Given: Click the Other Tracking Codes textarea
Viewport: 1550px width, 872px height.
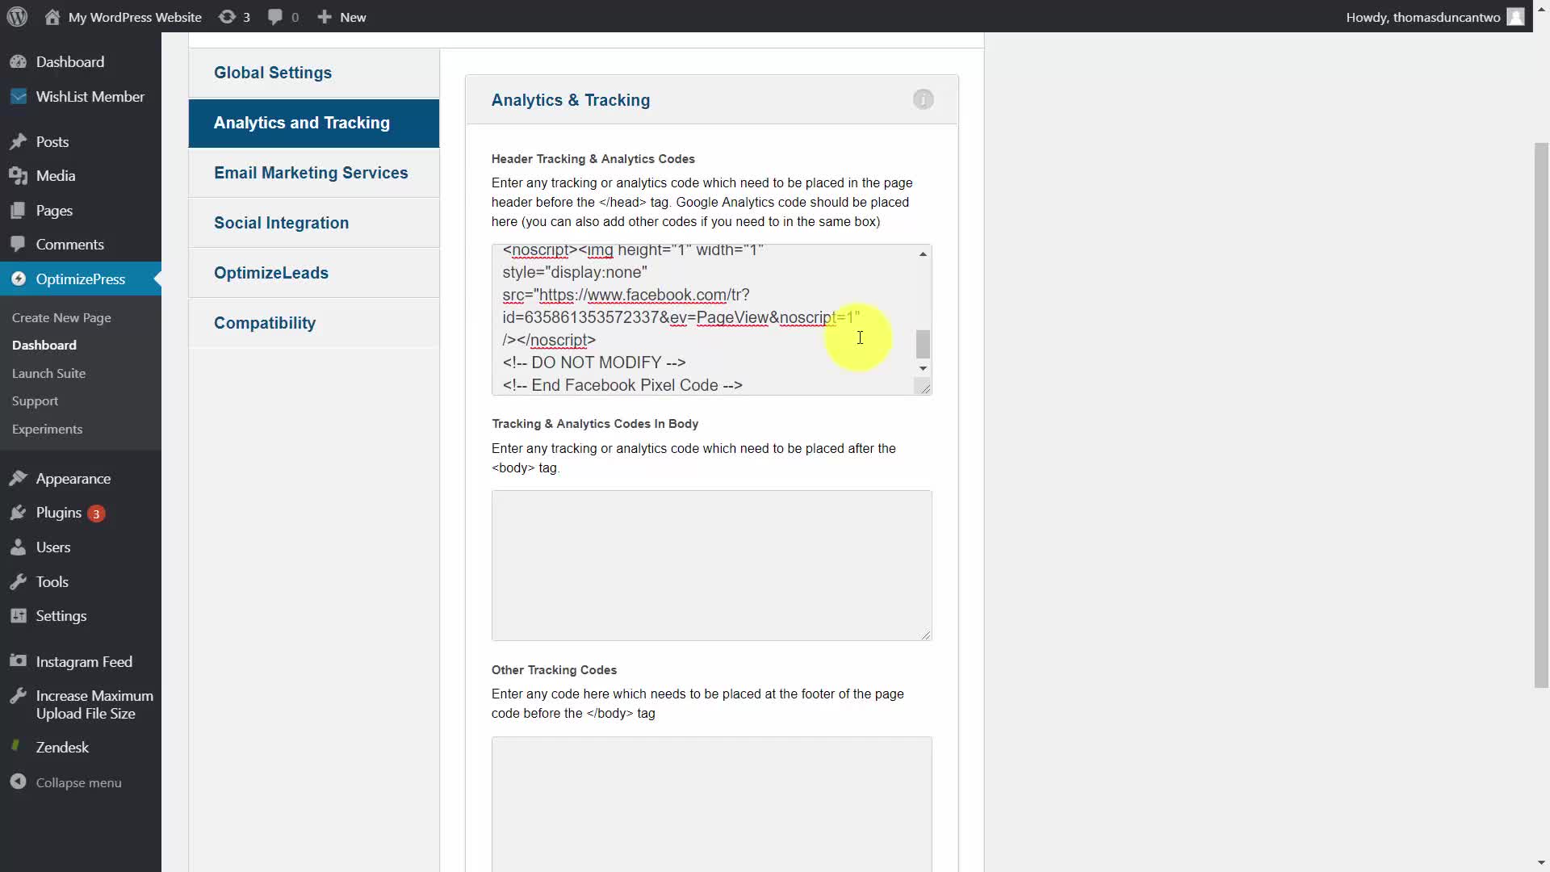Looking at the screenshot, I should pyautogui.click(x=711, y=803).
